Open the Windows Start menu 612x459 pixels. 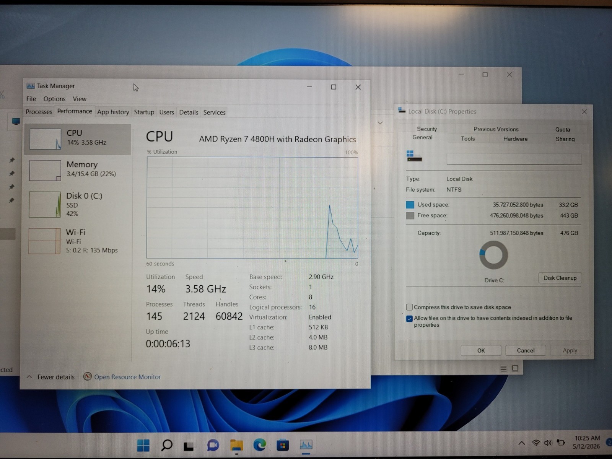pyautogui.click(x=143, y=445)
